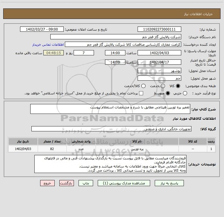The width and height of the screenshot is (224, 217).
Task: Click the table date cell 1402/04/03
Action: pos(23,149)
